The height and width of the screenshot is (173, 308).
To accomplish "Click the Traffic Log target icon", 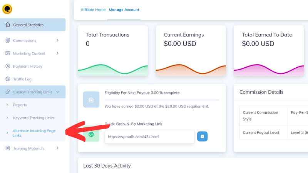I will point(8,79).
